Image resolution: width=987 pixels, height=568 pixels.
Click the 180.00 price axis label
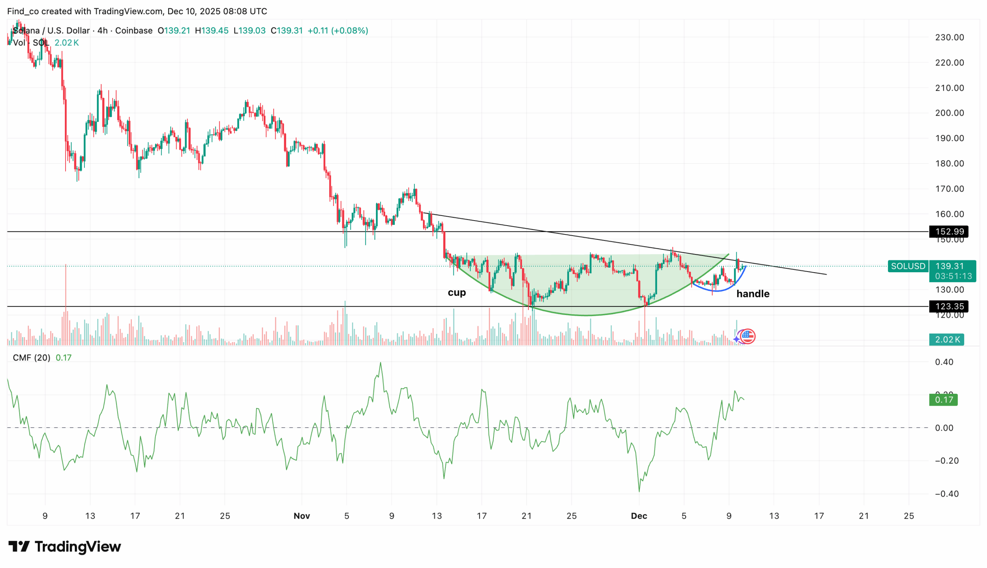tap(950, 163)
